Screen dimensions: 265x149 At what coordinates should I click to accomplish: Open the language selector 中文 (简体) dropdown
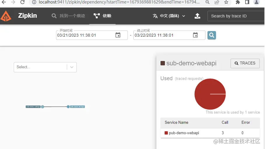pos(169,16)
